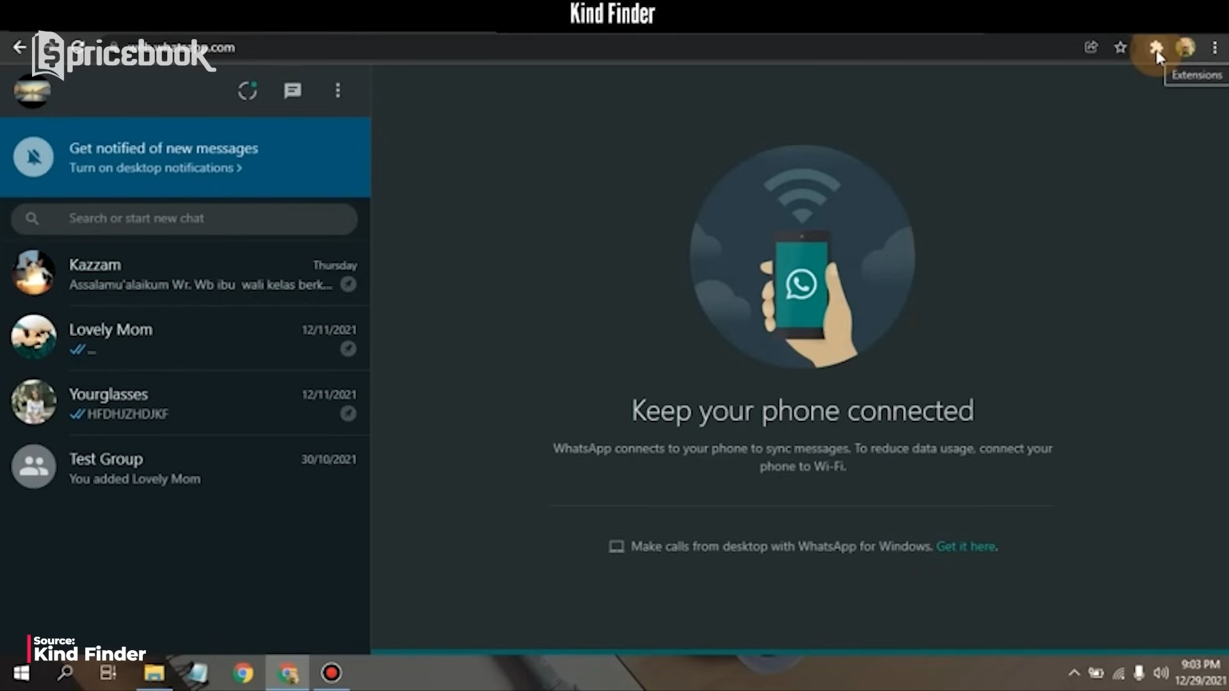Open the Kazzam chat
This screenshot has width=1229, height=691.
(185, 274)
